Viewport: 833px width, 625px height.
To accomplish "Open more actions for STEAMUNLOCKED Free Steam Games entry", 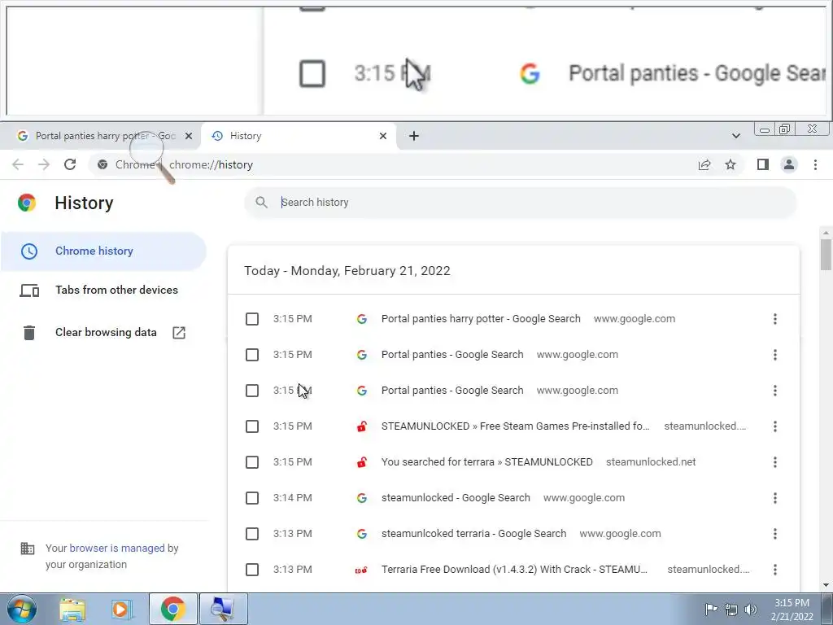I will pos(775,426).
